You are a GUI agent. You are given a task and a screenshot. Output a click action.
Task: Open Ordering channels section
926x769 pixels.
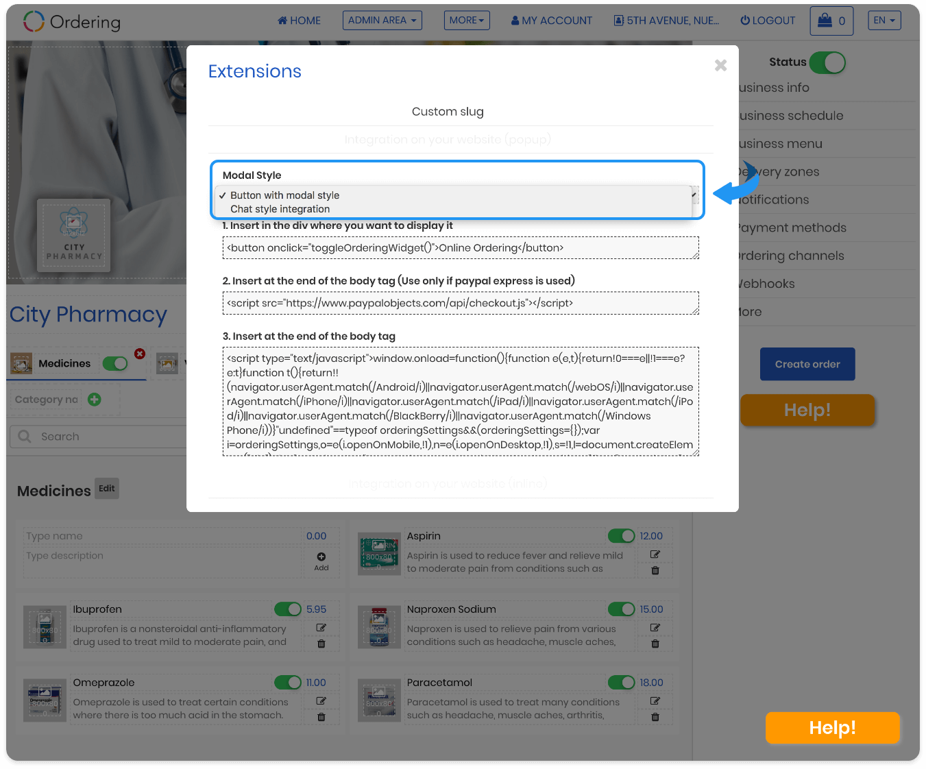pyautogui.click(x=790, y=256)
